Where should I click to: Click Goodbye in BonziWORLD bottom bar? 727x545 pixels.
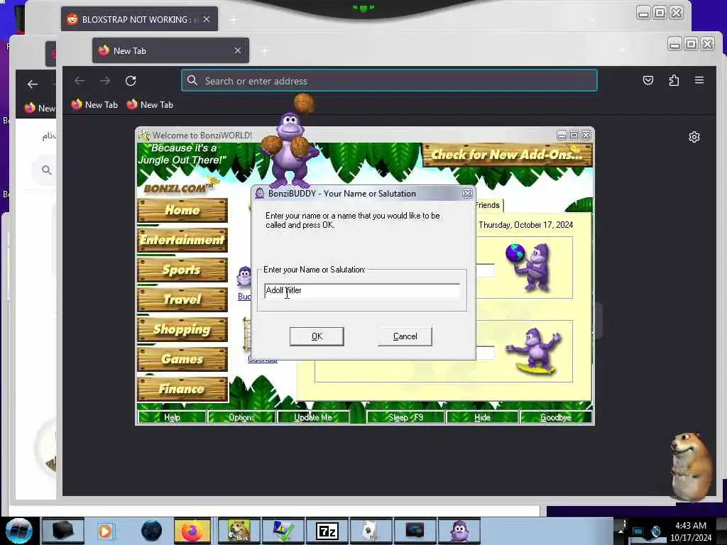click(x=556, y=417)
